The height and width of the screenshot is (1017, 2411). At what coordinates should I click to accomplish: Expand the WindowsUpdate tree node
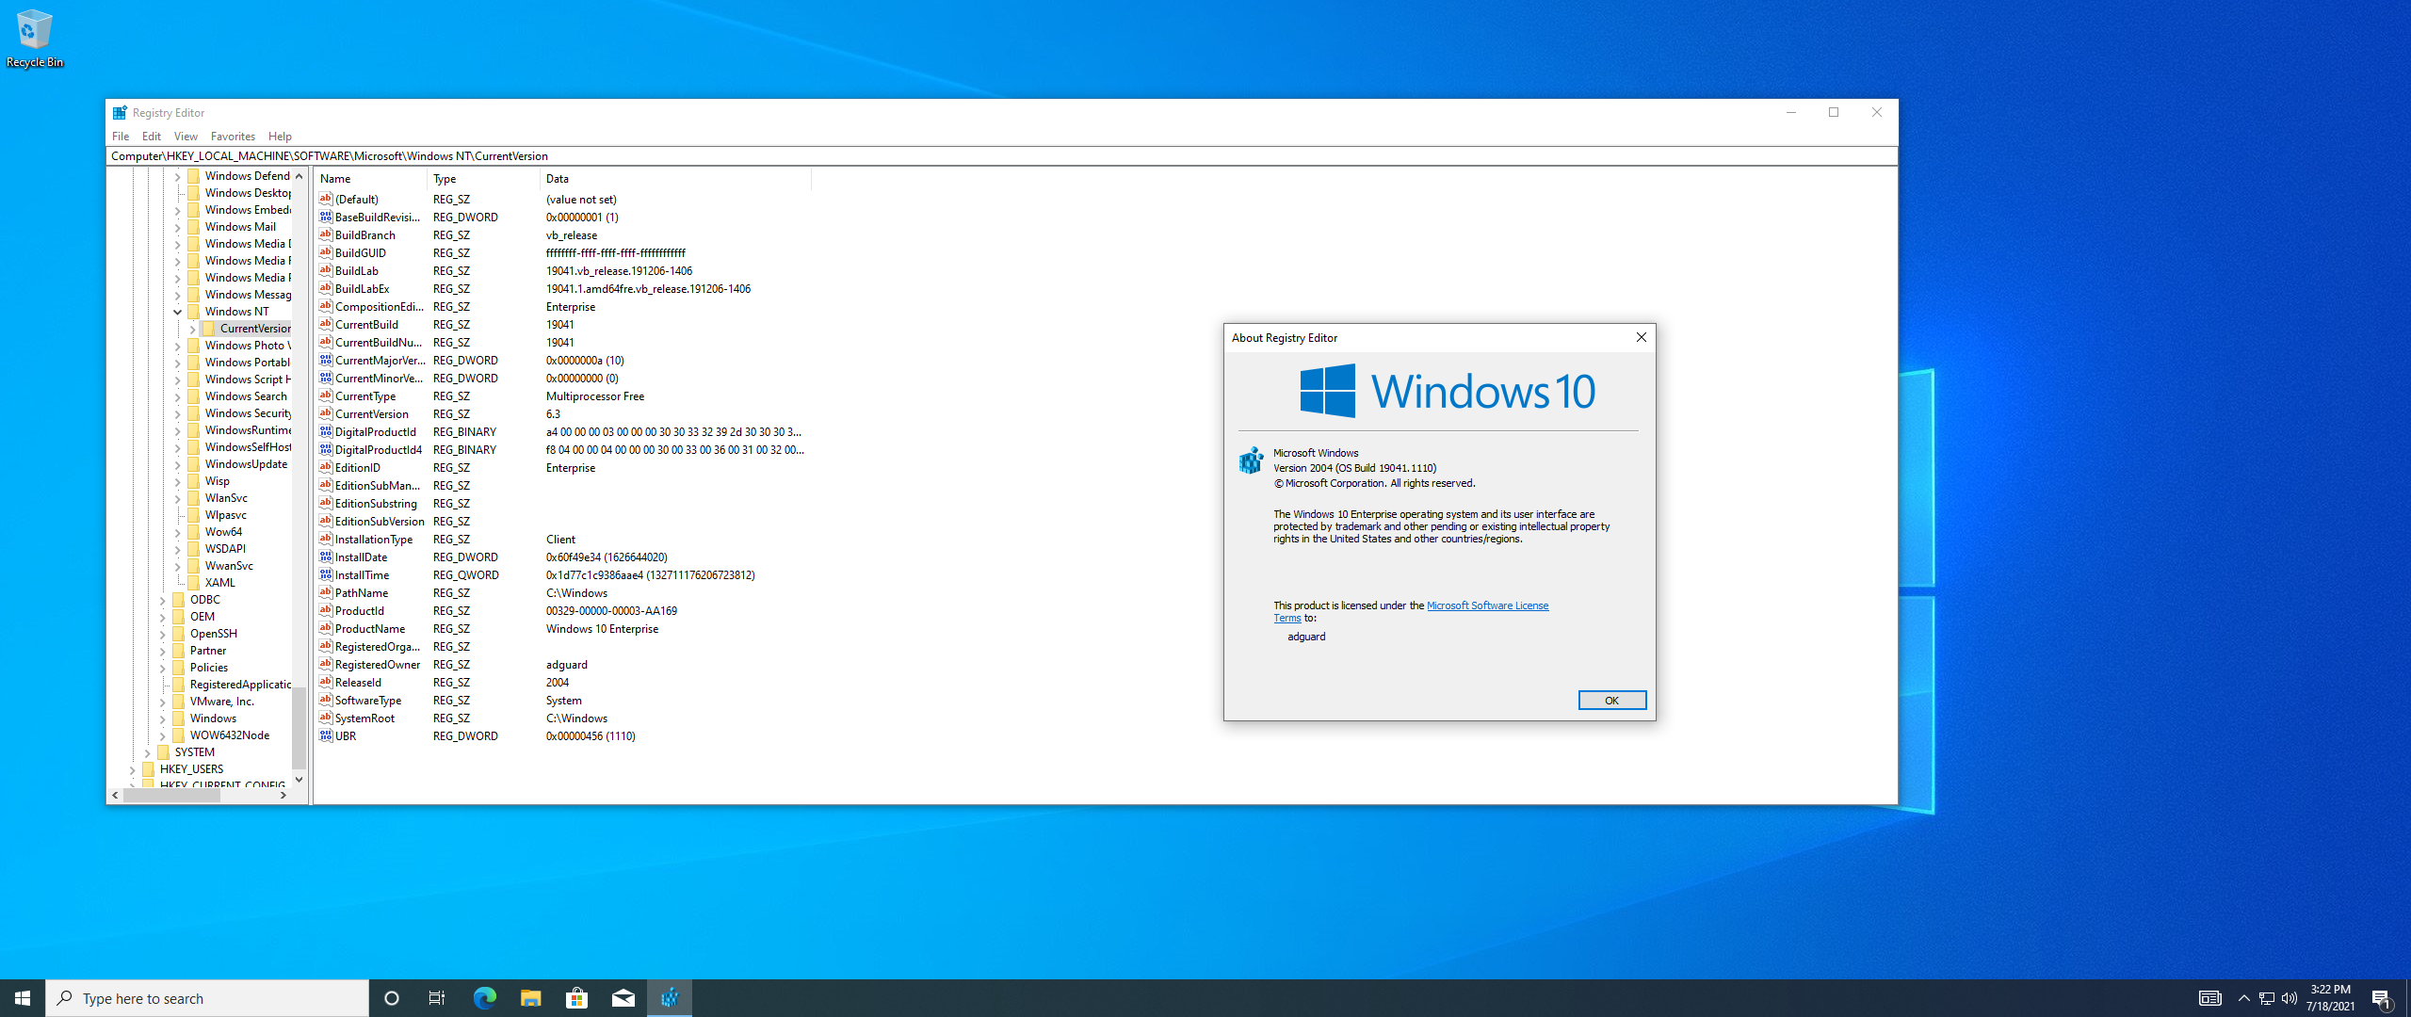177,464
